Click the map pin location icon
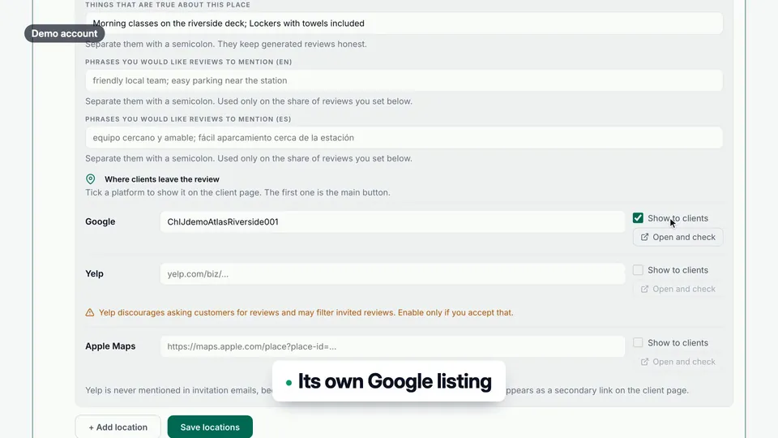 (x=90, y=178)
